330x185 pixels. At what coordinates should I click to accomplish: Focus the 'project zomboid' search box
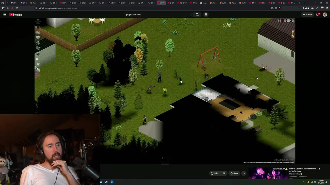(157, 15)
